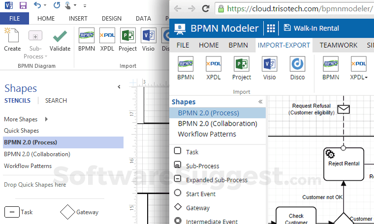
Task: Select Workflow Patterns in Modeler shapes
Action: (x=207, y=134)
